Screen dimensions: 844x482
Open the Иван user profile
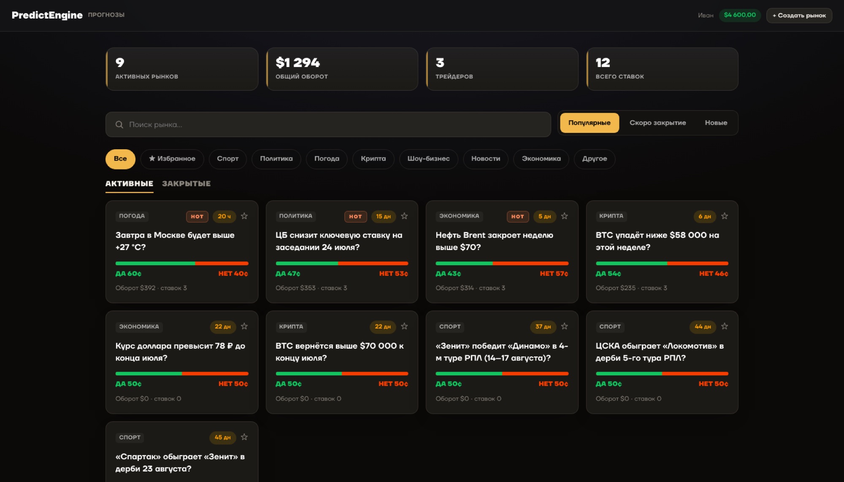(705, 16)
